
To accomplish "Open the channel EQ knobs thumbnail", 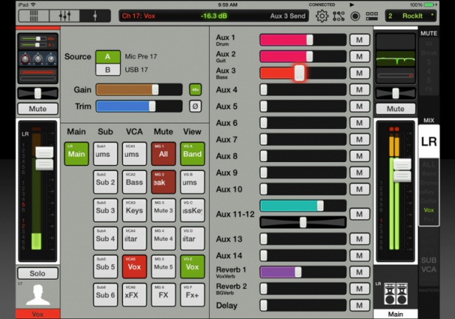I will point(38,59).
